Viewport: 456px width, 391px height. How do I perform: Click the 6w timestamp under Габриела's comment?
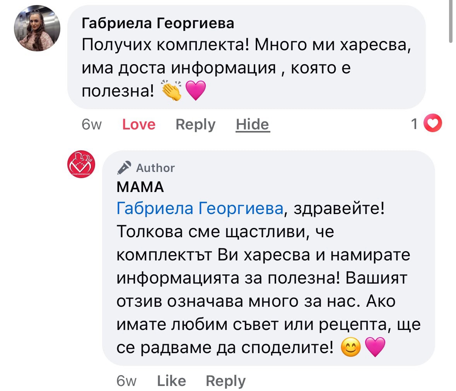pos(91,124)
